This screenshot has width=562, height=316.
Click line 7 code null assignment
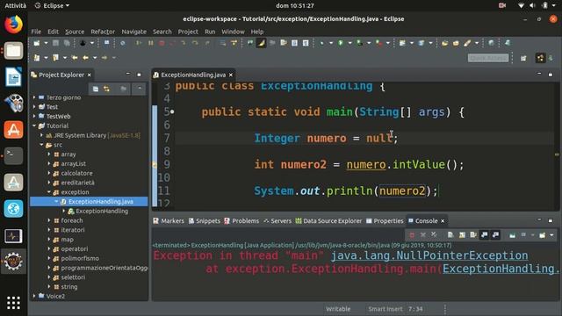point(326,139)
